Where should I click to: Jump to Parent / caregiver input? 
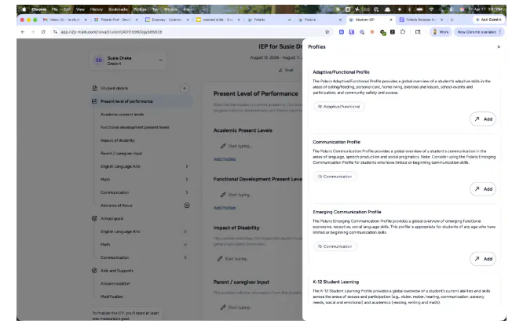pyautogui.click(x=123, y=154)
